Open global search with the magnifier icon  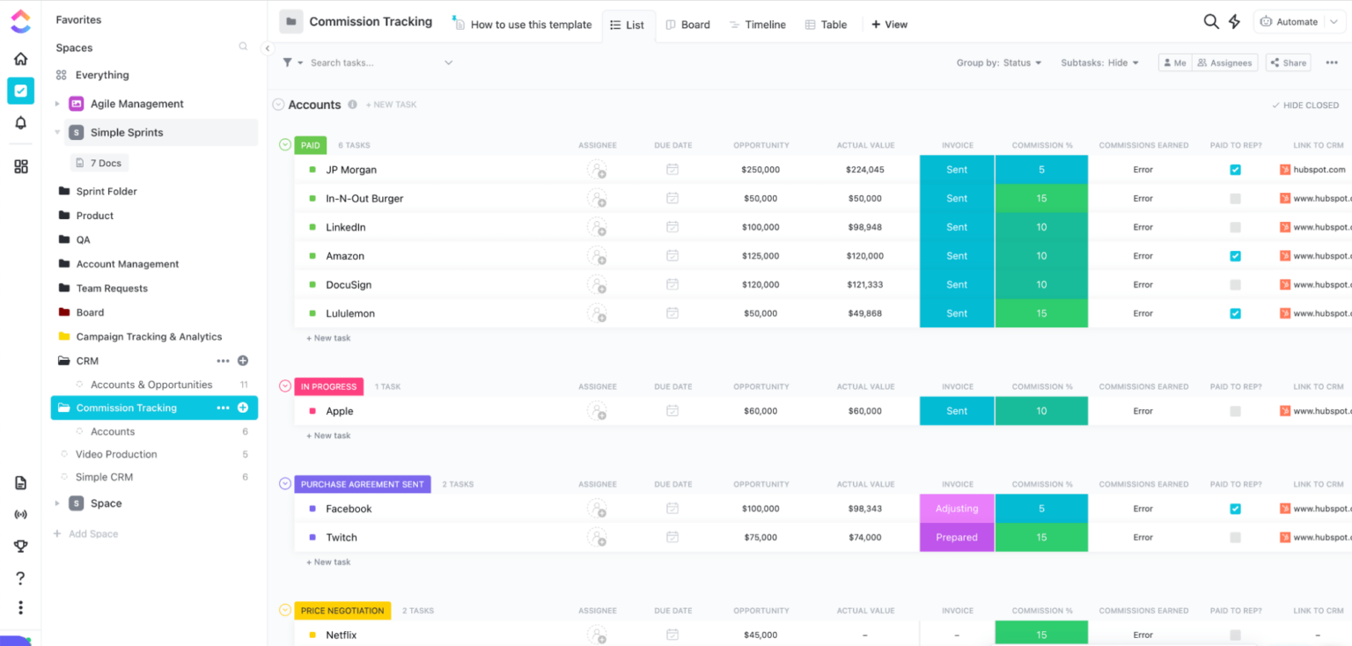point(1211,21)
